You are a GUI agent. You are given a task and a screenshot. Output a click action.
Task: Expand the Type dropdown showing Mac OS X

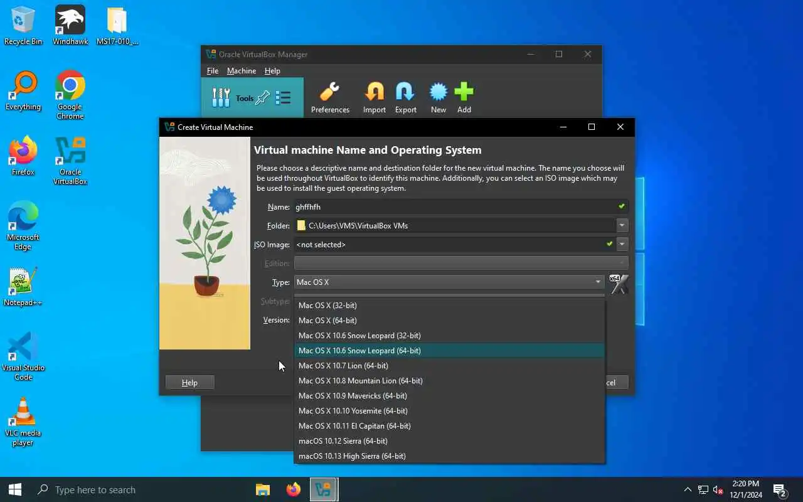(449, 282)
